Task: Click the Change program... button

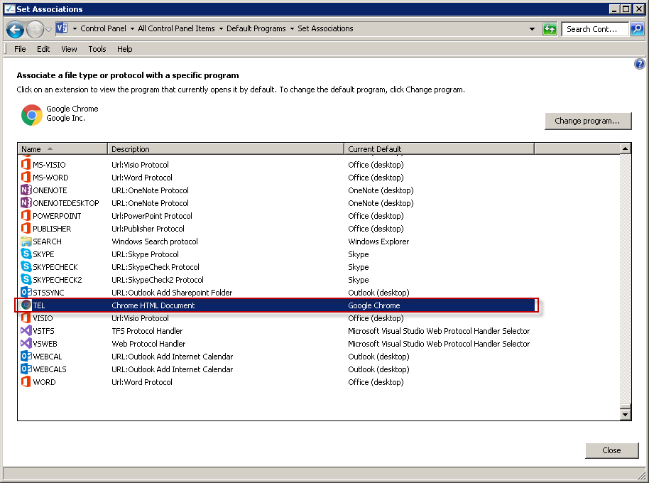Action: point(588,121)
